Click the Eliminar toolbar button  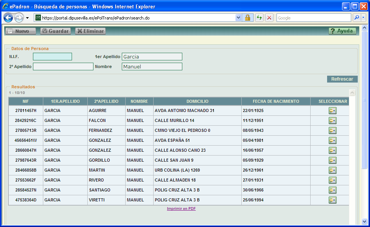point(90,31)
